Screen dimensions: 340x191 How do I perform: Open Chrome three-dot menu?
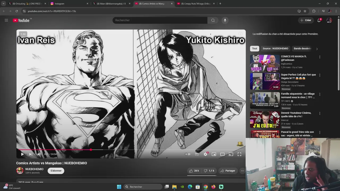(336, 11)
